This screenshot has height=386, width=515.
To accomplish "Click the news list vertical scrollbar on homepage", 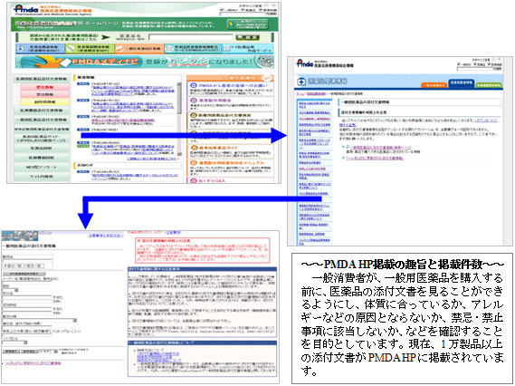I will pyautogui.click(x=179, y=119).
